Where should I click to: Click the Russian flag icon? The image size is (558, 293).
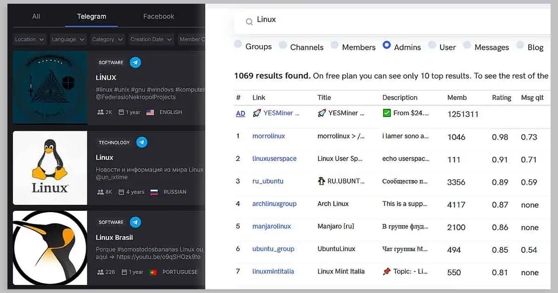(154, 192)
